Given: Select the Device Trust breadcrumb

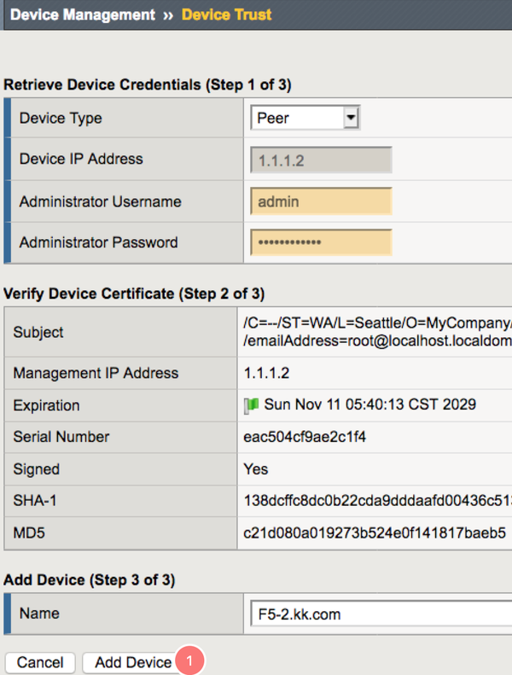Looking at the screenshot, I should pos(227,15).
